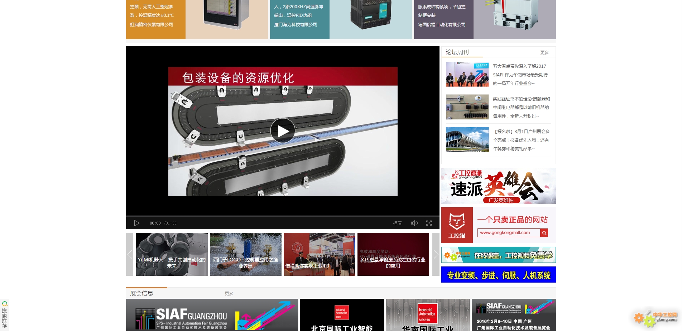Open the 速派英雄会 banner
682x331 pixels.
point(498,186)
